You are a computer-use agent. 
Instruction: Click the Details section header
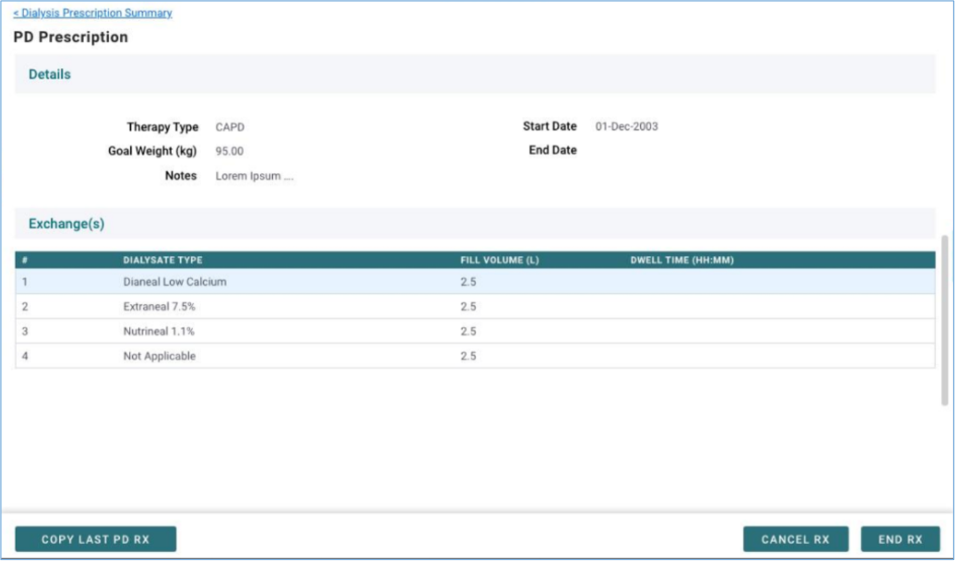point(50,74)
